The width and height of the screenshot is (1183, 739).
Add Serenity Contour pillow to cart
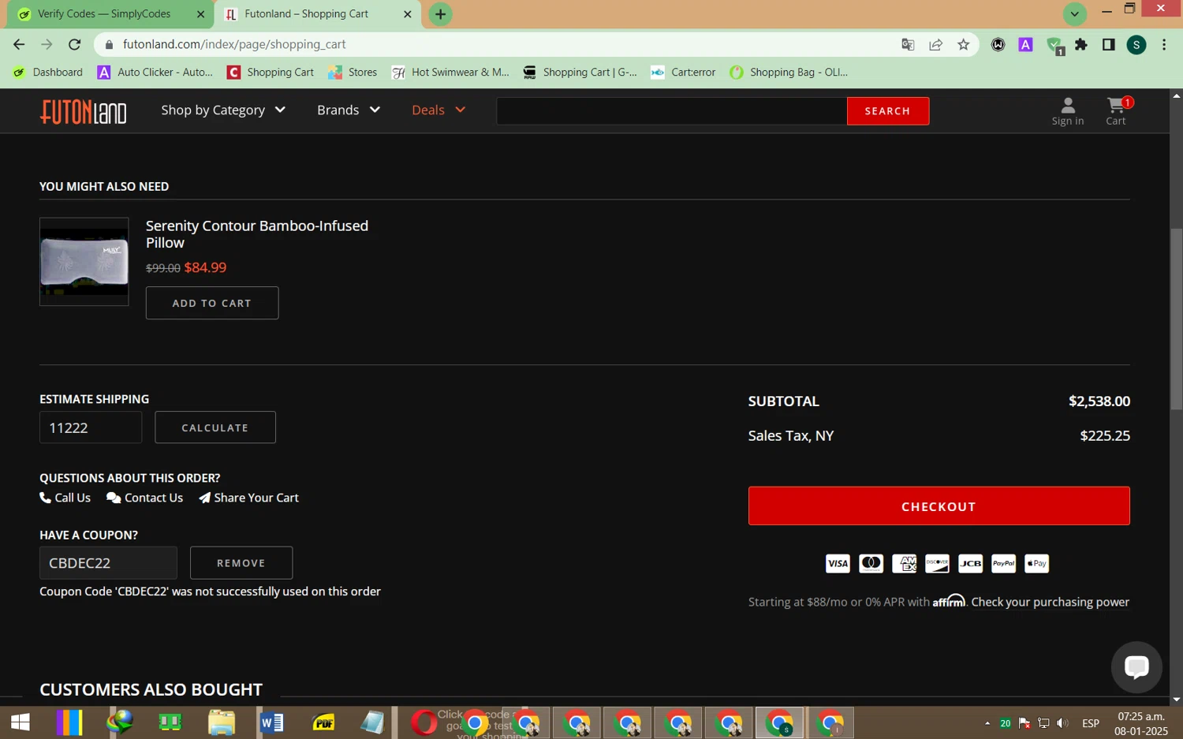coord(212,303)
